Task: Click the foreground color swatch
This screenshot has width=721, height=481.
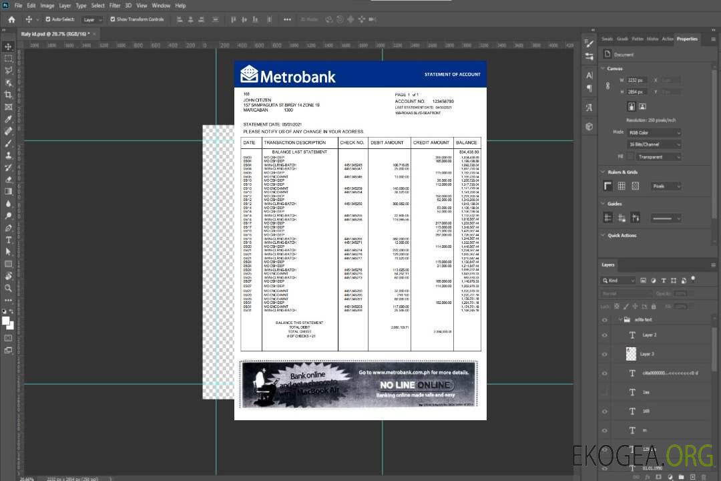Action: coord(5,321)
